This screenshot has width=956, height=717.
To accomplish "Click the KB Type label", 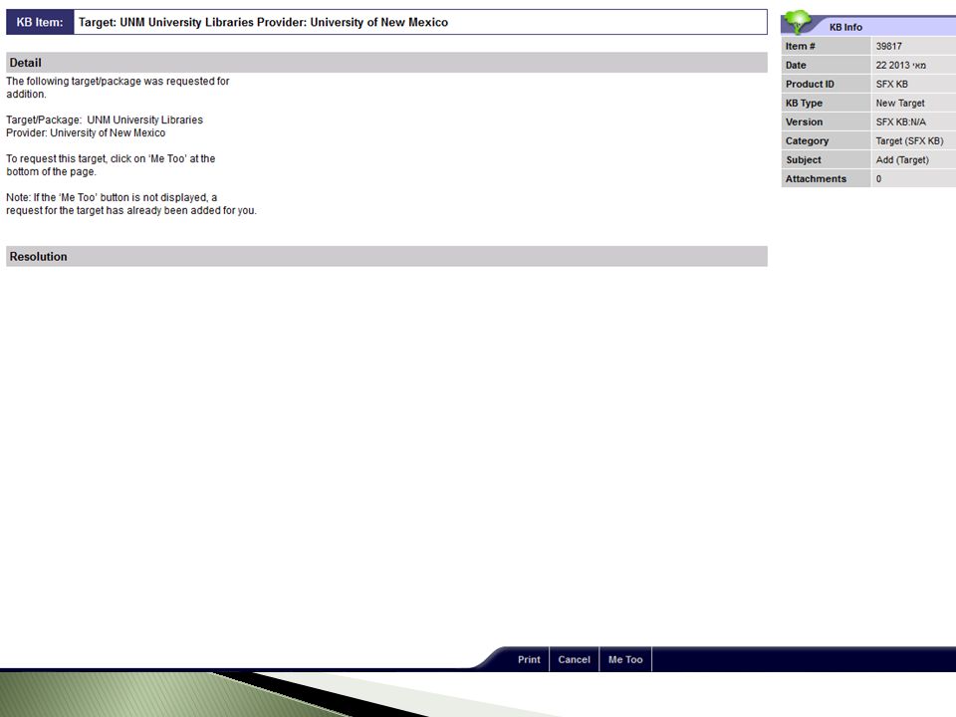I will (804, 103).
